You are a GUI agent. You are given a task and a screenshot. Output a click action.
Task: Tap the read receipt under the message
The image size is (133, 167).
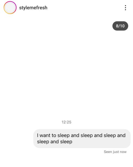click(115, 152)
